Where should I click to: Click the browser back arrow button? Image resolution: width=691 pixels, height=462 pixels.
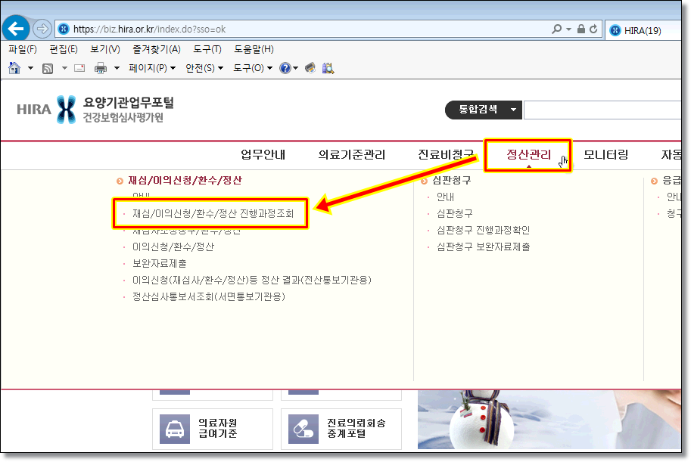[15, 29]
